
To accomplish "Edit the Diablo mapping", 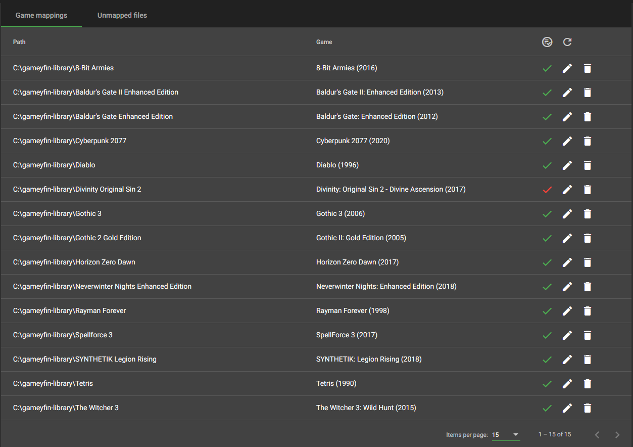I will click(x=567, y=165).
